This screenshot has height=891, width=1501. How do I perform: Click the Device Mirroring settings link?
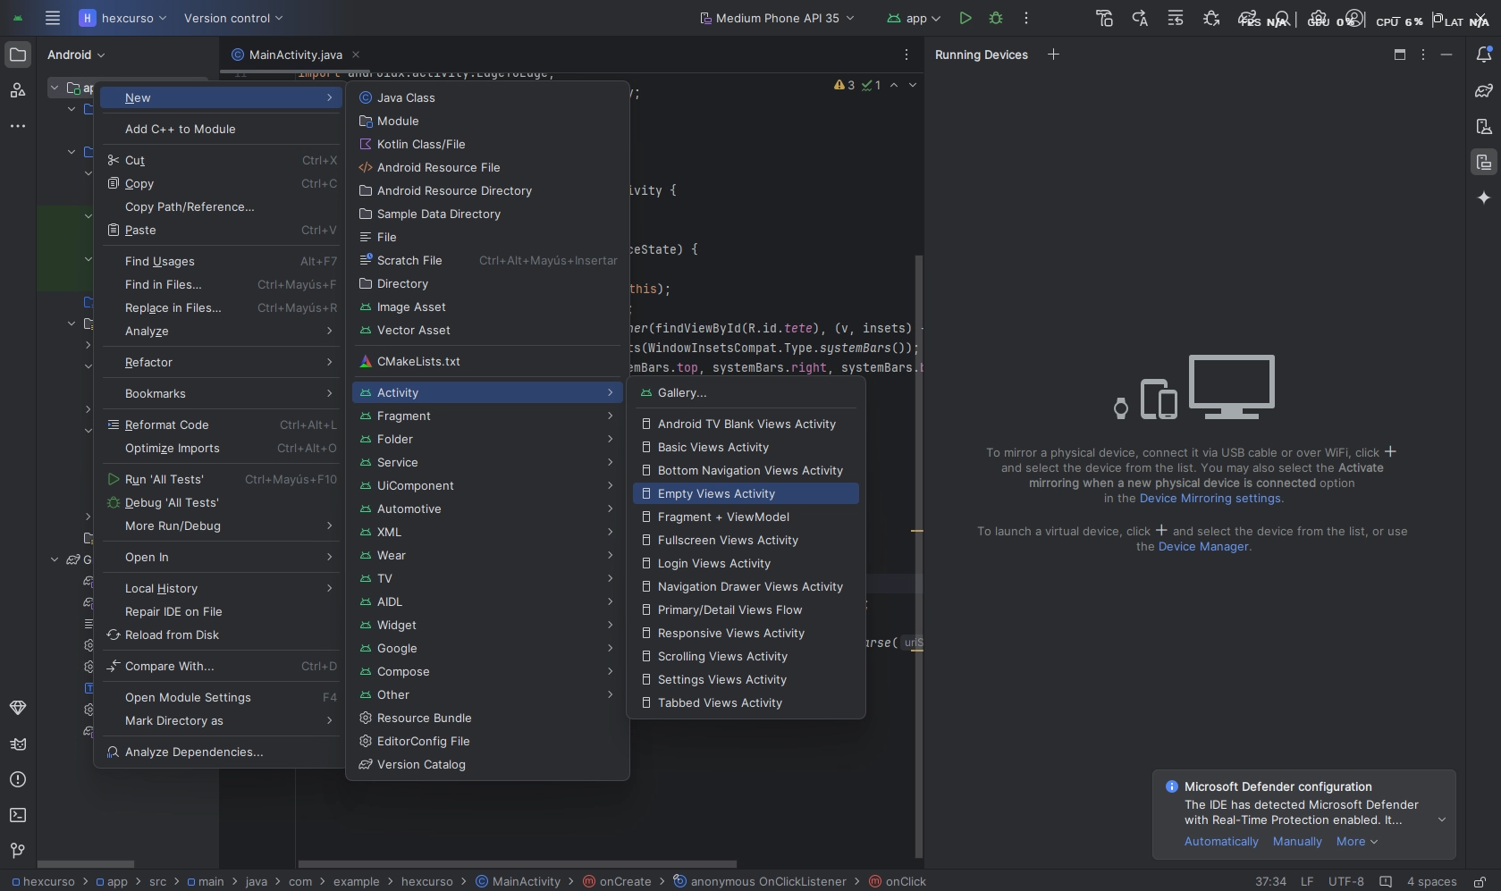tap(1210, 499)
